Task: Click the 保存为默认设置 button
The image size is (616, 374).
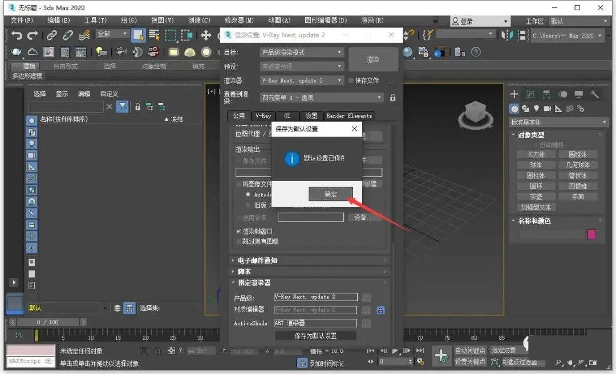Action: point(315,336)
